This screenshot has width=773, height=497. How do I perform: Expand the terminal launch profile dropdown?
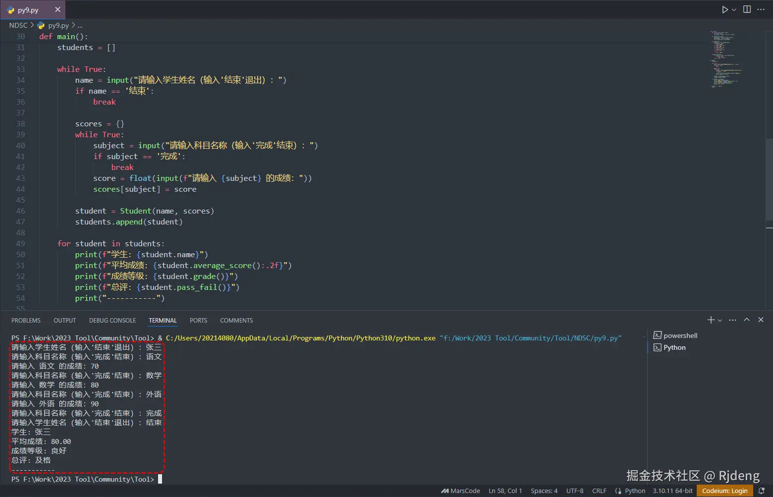pos(720,320)
